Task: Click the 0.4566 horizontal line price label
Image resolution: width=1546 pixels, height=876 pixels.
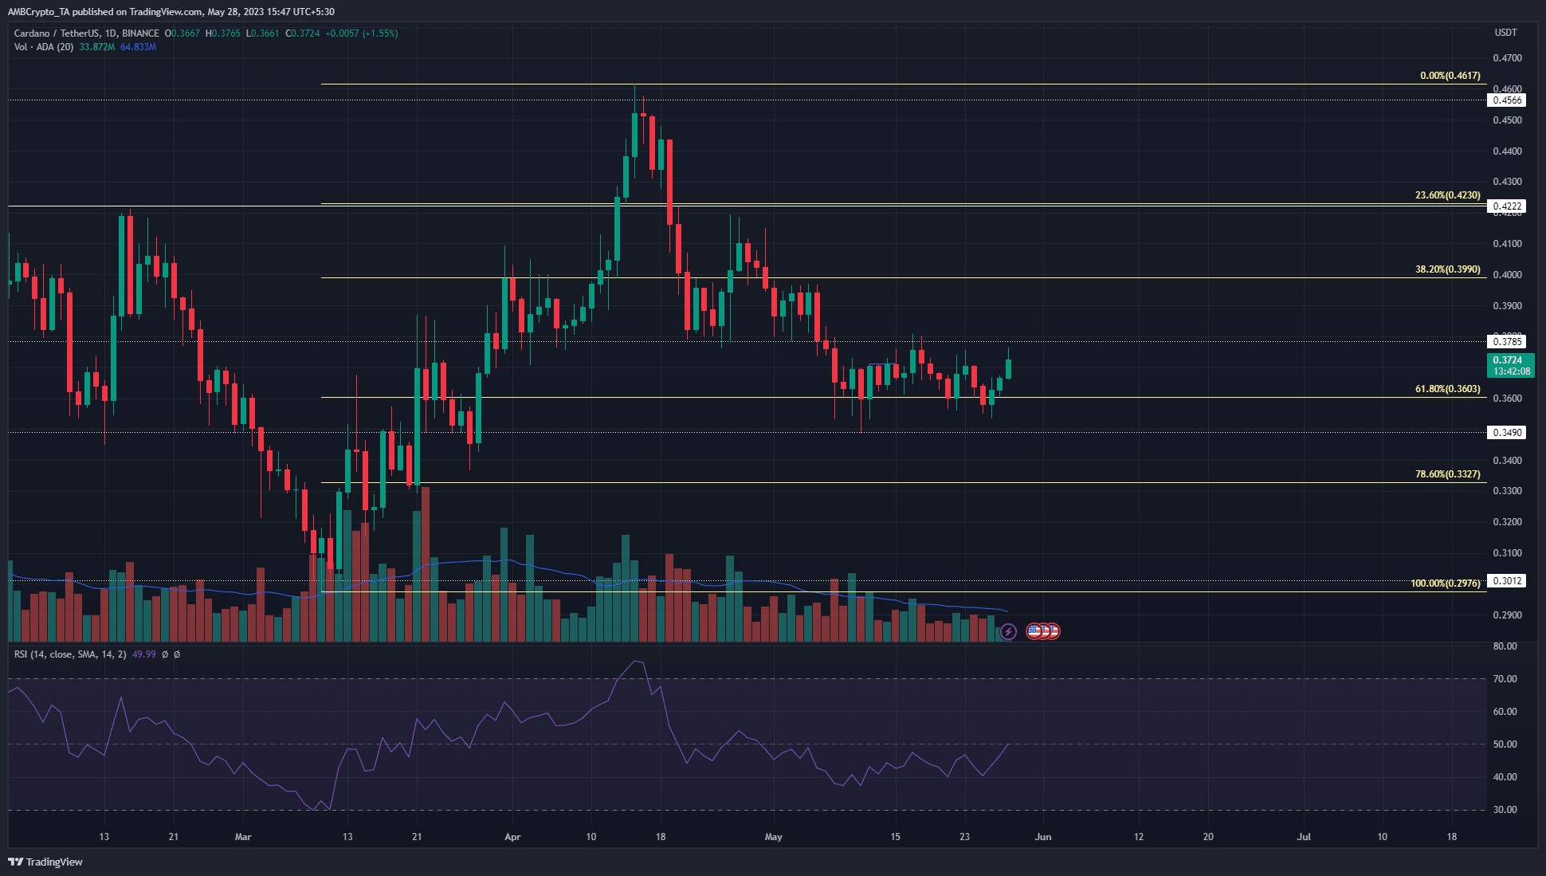Action: (1508, 100)
